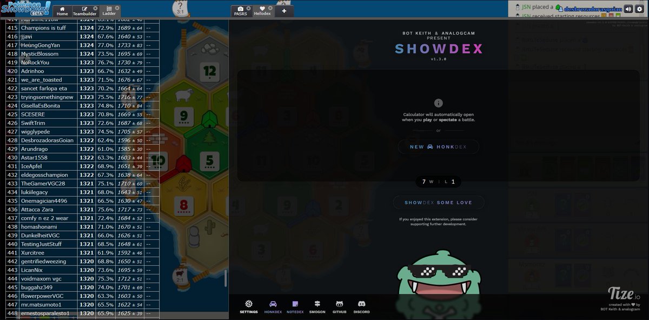Screen dimensions: 649x320
Task: Close the Ladder tab
Action: point(117,8)
